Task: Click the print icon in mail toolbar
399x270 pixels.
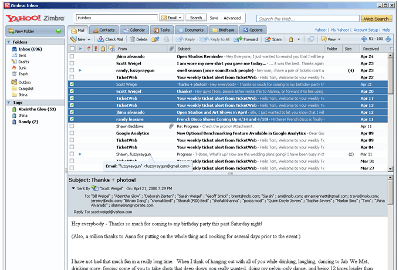Action: click(166, 39)
